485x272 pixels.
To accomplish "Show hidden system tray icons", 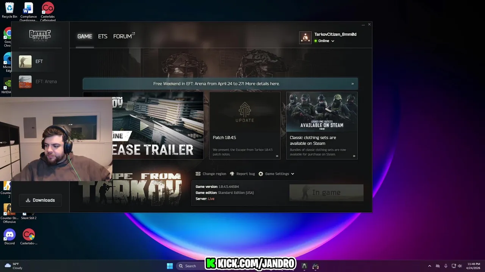I will 429,266.
